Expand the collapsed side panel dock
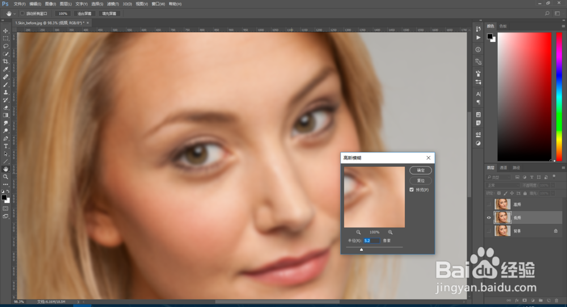The height and width of the screenshot is (307, 567). pos(481,20)
